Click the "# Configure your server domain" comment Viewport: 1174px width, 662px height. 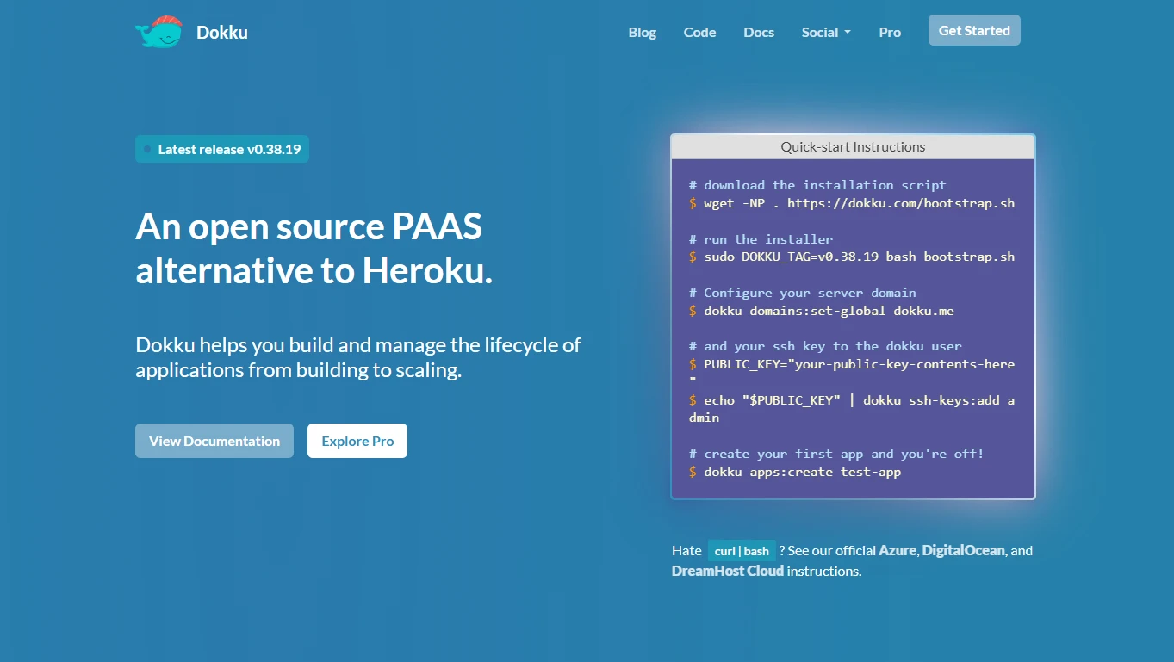(803, 293)
